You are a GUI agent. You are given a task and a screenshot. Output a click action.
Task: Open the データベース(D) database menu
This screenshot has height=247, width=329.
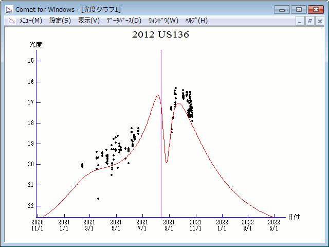[123, 21]
